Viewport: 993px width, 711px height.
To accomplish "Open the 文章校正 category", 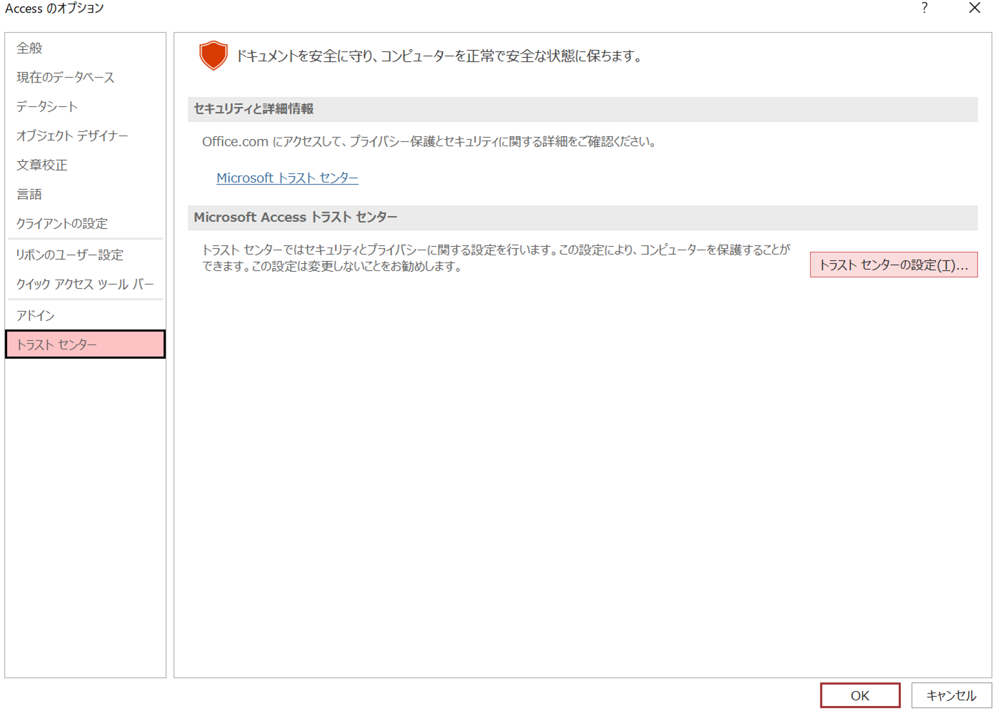I will [85, 165].
